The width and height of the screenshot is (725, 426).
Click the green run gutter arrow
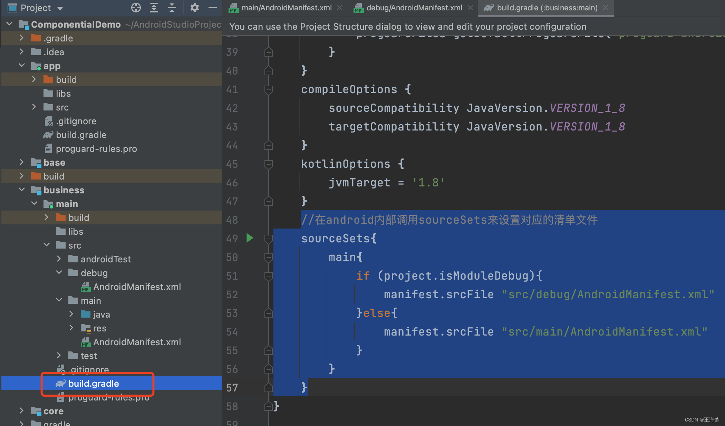point(250,238)
